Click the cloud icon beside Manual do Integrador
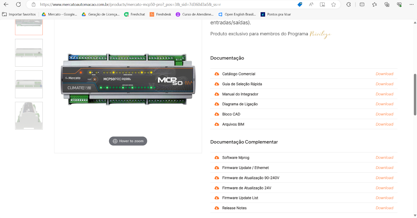 tap(217, 94)
